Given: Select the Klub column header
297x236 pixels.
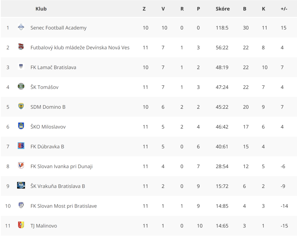Looking at the screenshot, I should [41, 9].
